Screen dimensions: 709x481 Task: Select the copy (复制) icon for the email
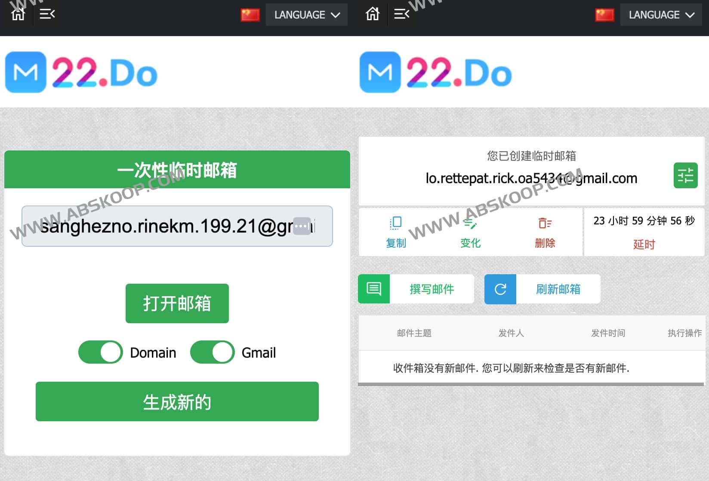(x=395, y=224)
